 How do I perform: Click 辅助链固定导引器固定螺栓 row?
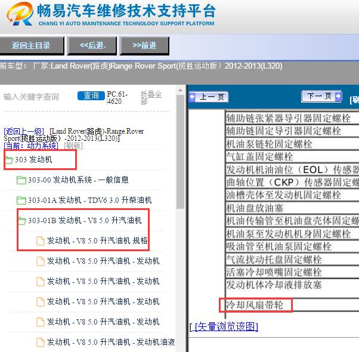click(x=292, y=131)
